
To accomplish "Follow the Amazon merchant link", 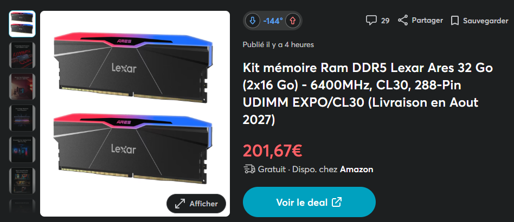I will (x=356, y=169).
